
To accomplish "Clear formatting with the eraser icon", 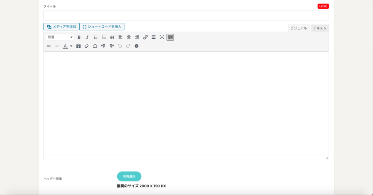I will pyautogui.click(x=87, y=46).
